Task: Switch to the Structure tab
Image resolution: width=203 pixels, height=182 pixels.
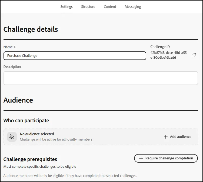Action: pos(88,6)
